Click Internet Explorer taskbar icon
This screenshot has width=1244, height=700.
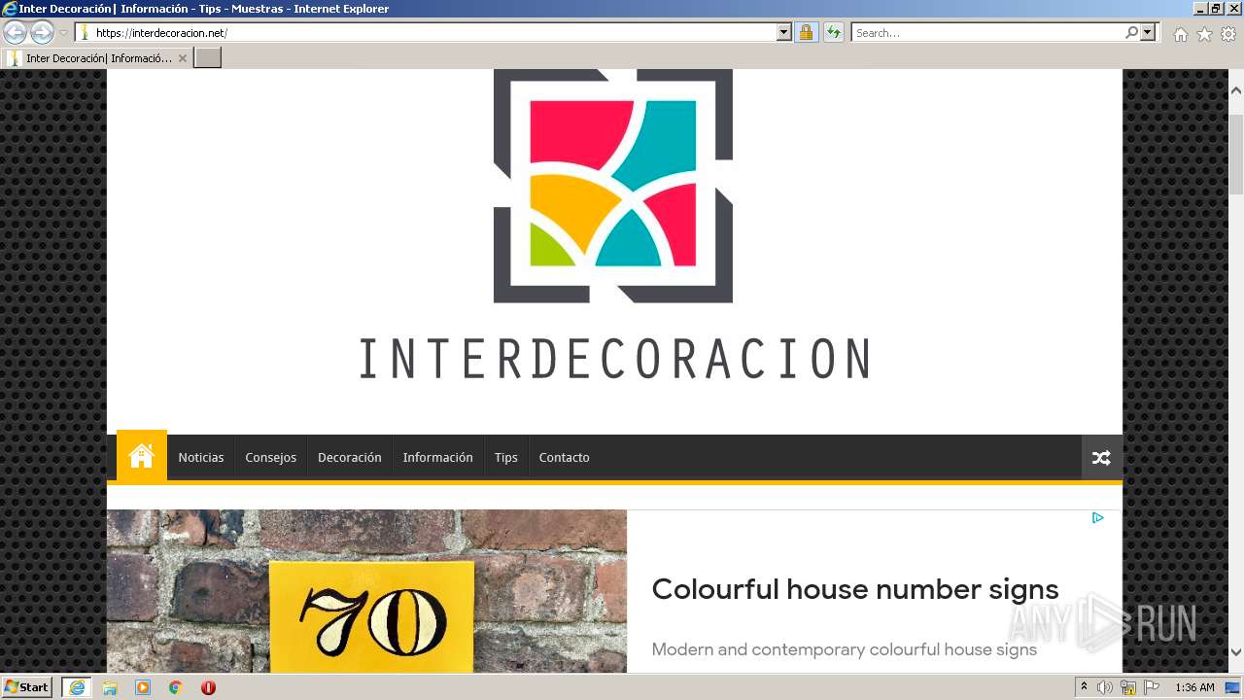tap(76, 687)
